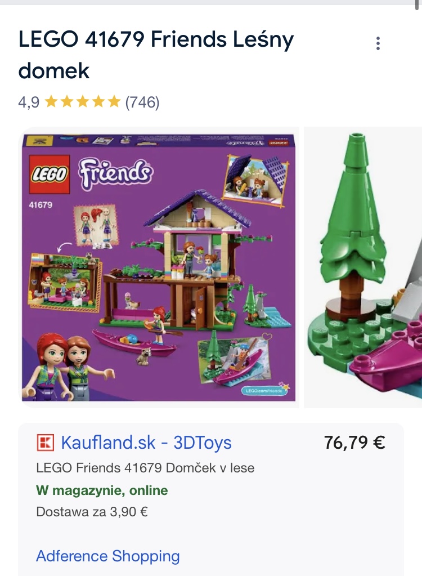This screenshot has width=422, height=576.
Task: Open Kaufland.sk - 3DToys seller link
Action: pos(146,443)
